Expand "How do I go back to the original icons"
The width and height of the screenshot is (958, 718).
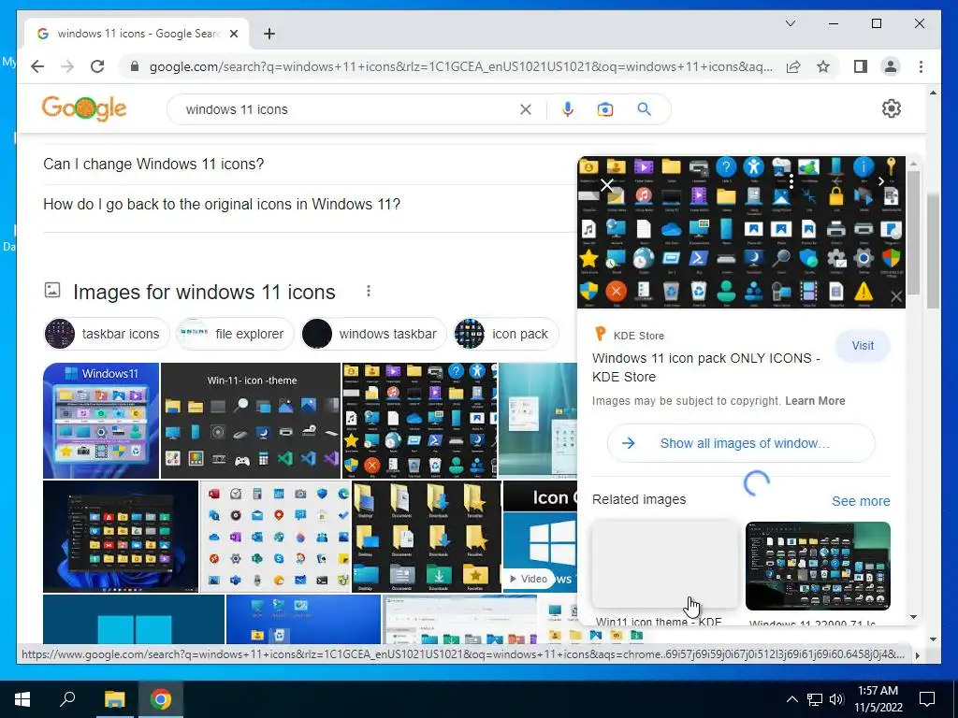tap(309, 204)
